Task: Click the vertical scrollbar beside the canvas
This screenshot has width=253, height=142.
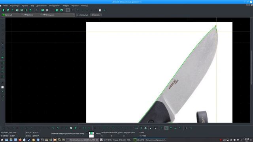Action: click(x=251, y=67)
